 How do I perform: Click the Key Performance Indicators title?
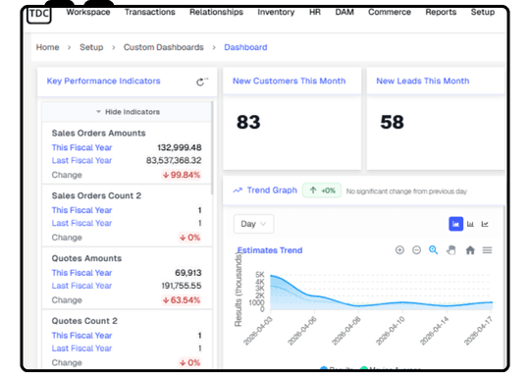tap(103, 81)
